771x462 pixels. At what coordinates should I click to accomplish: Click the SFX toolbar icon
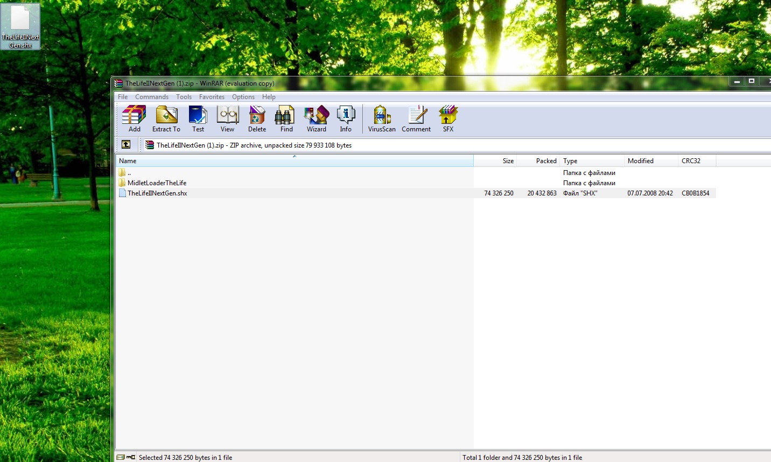pos(448,119)
